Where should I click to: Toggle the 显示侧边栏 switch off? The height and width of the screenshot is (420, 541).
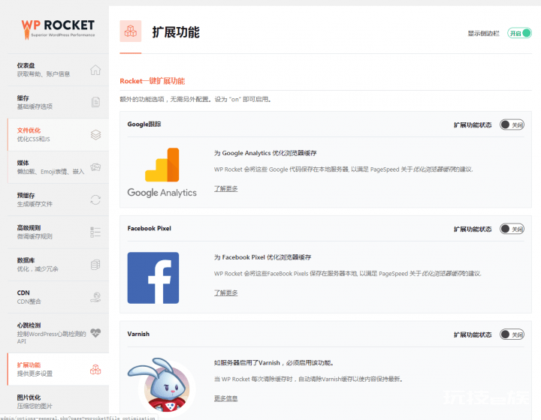(519, 33)
